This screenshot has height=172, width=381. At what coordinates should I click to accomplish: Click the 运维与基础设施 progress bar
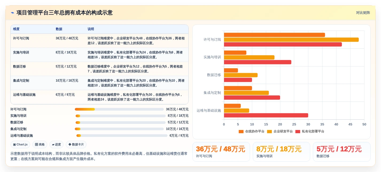click(122, 136)
